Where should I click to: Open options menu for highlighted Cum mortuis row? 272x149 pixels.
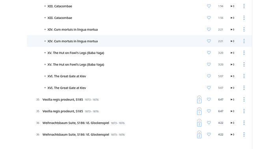point(244,41)
